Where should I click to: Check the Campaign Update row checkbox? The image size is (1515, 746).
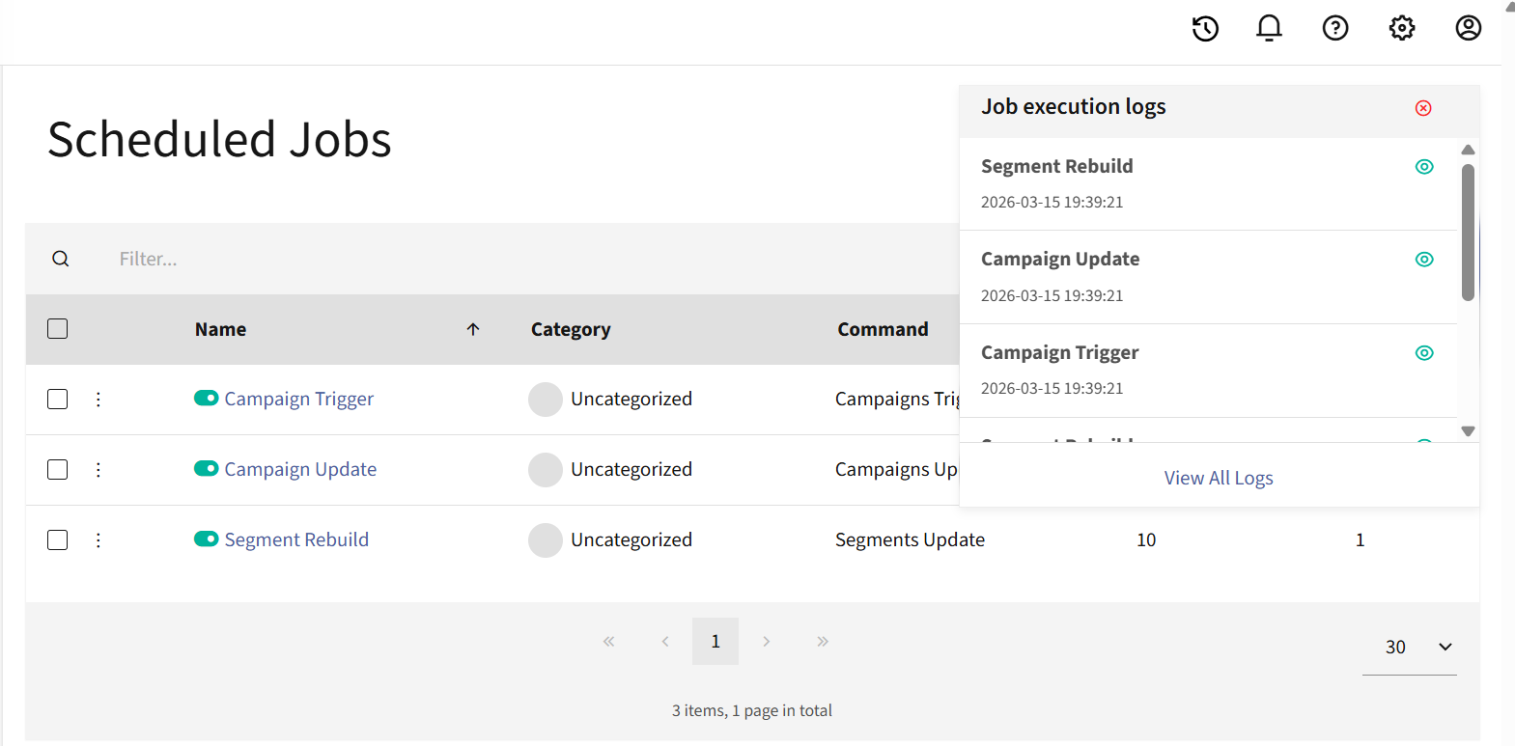coord(58,470)
